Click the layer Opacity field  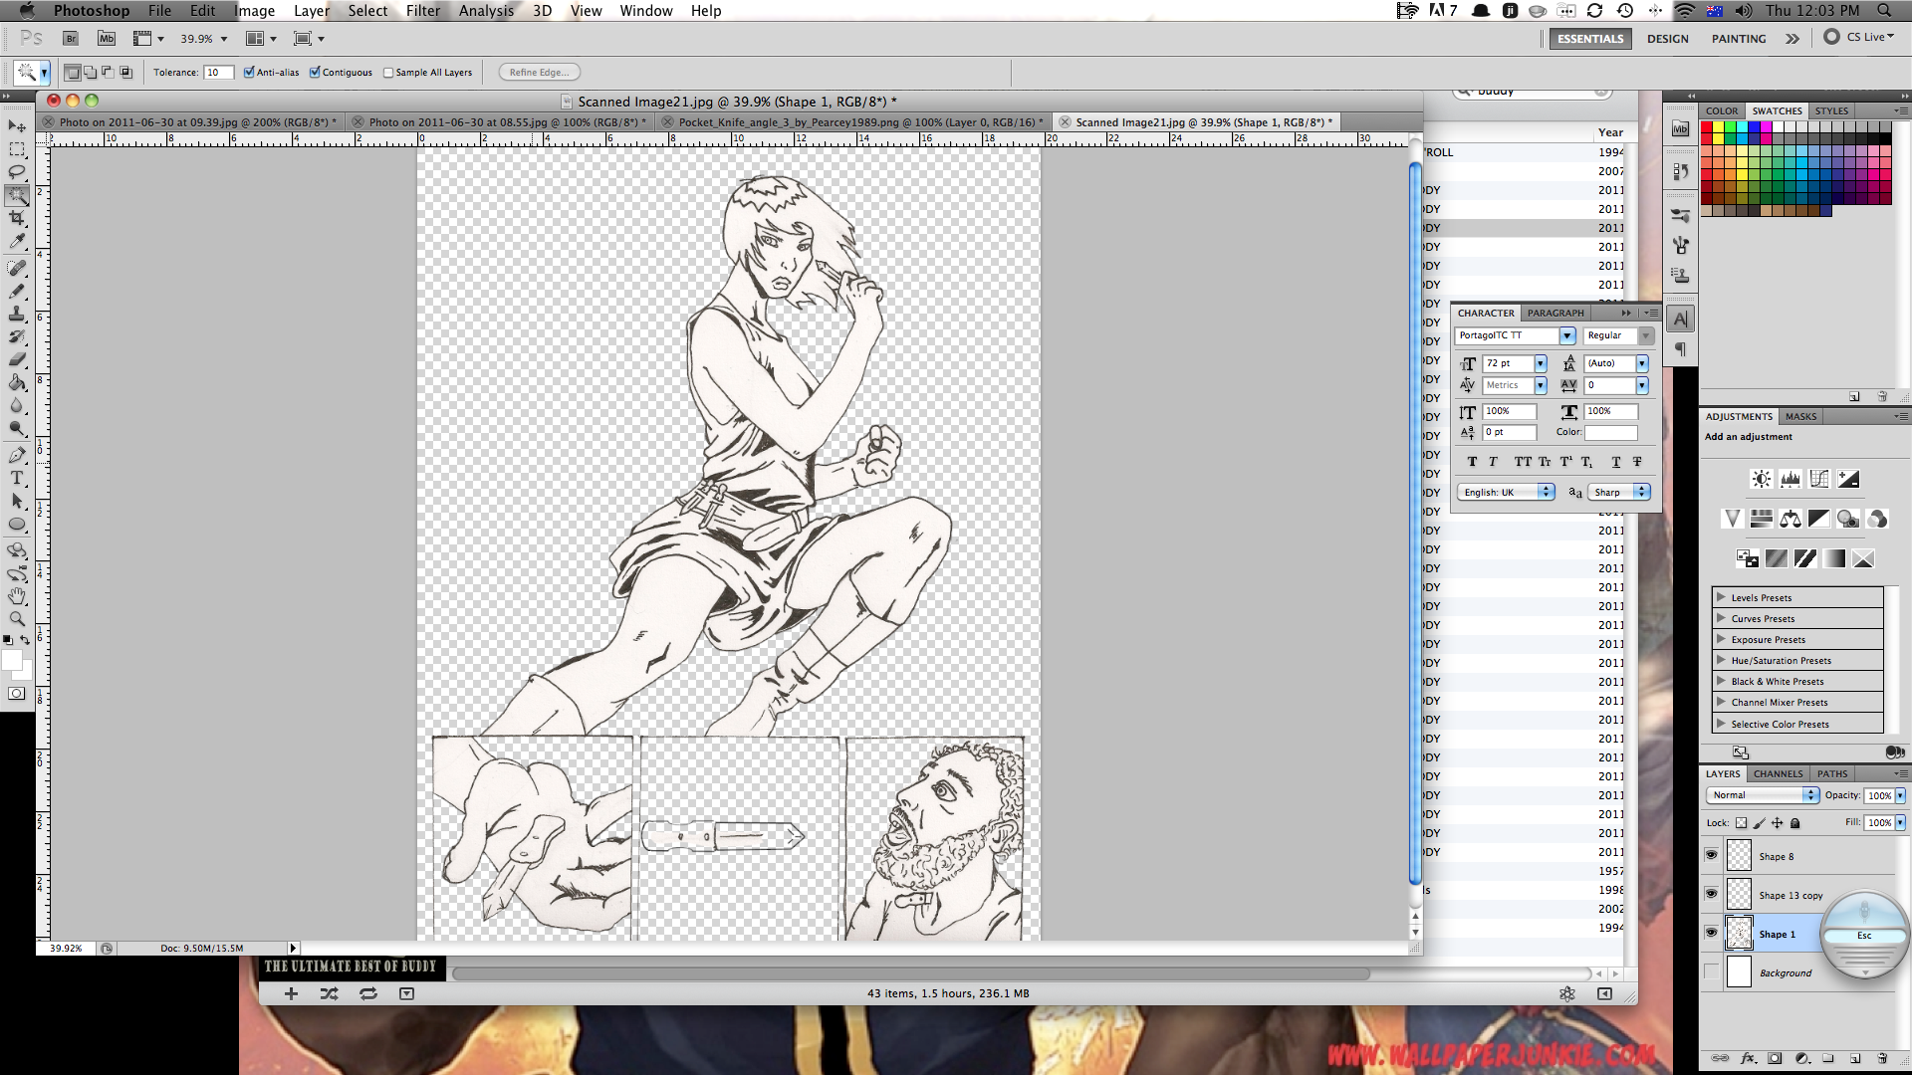pos(1879,795)
